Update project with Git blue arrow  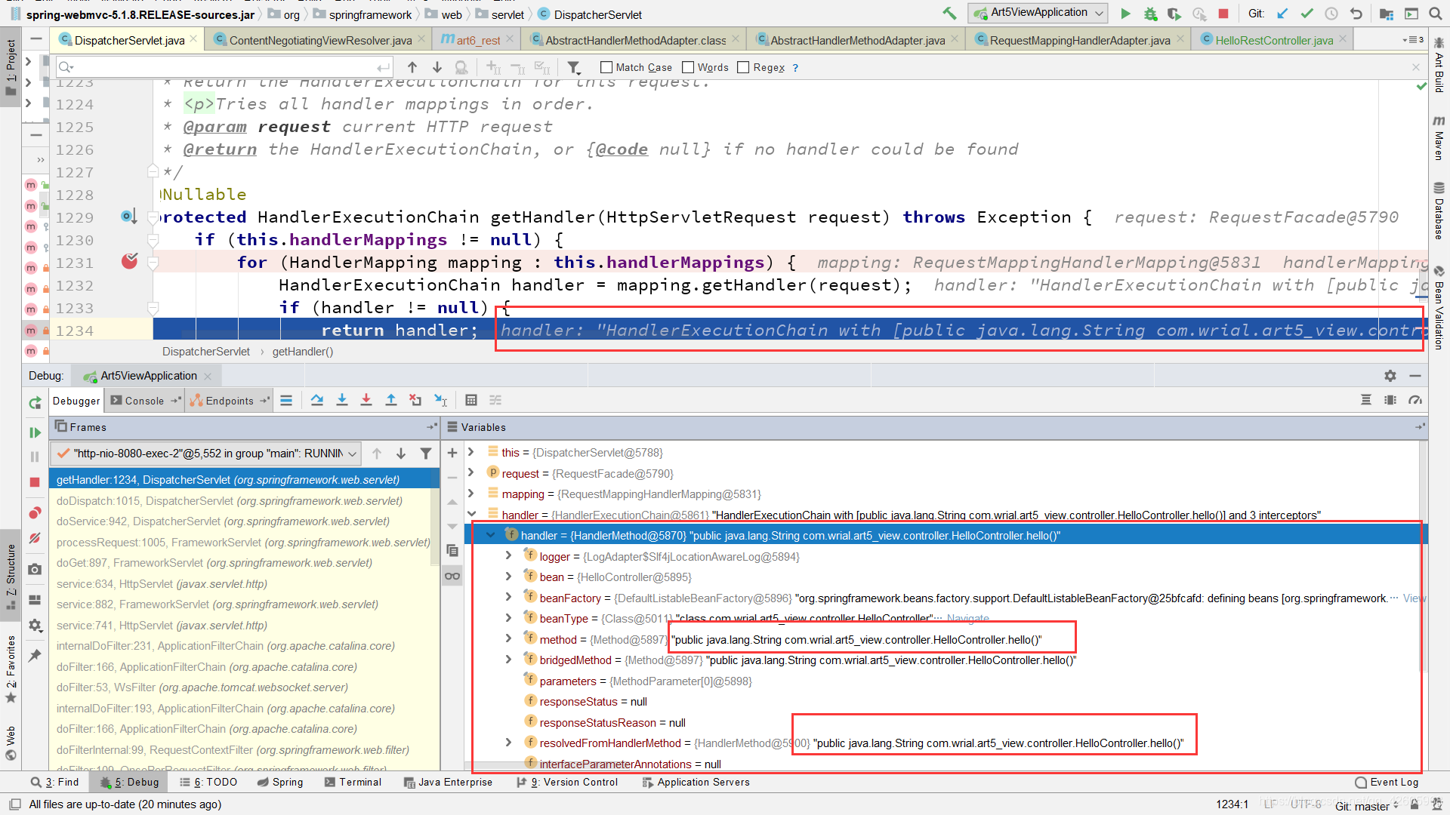point(1282,14)
